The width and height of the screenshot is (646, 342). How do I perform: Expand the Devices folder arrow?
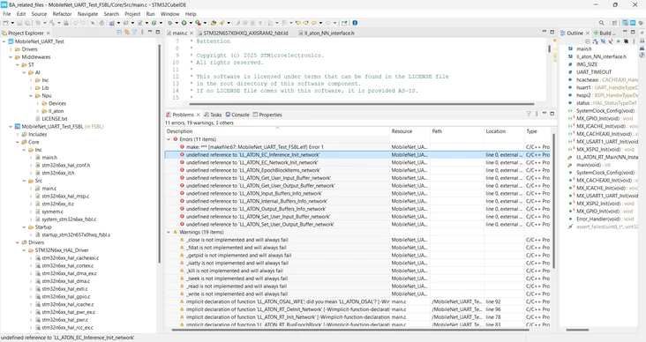38,104
